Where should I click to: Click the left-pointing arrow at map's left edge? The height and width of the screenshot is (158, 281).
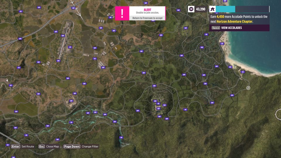[7, 80]
